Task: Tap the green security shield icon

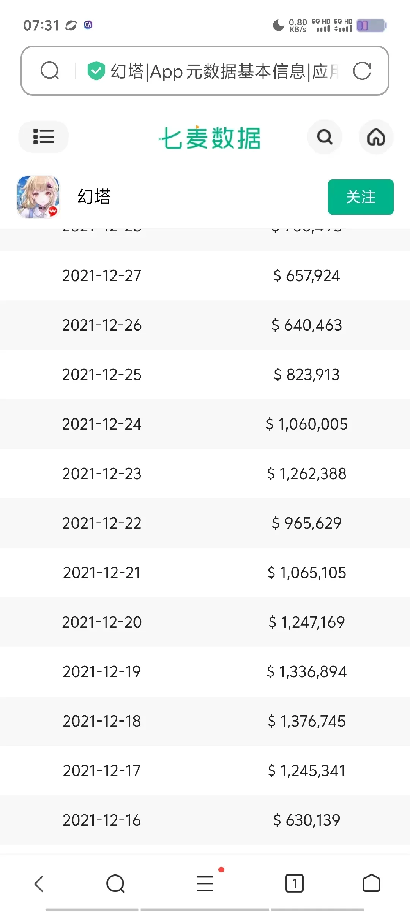Action: pyautogui.click(x=96, y=71)
